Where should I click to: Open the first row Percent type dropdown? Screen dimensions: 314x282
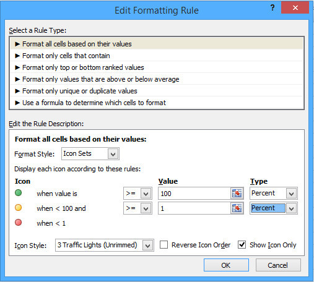(x=274, y=194)
